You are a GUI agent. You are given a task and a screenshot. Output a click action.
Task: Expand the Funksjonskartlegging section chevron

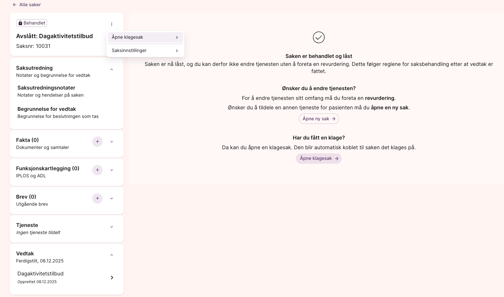[x=111, y=170]
